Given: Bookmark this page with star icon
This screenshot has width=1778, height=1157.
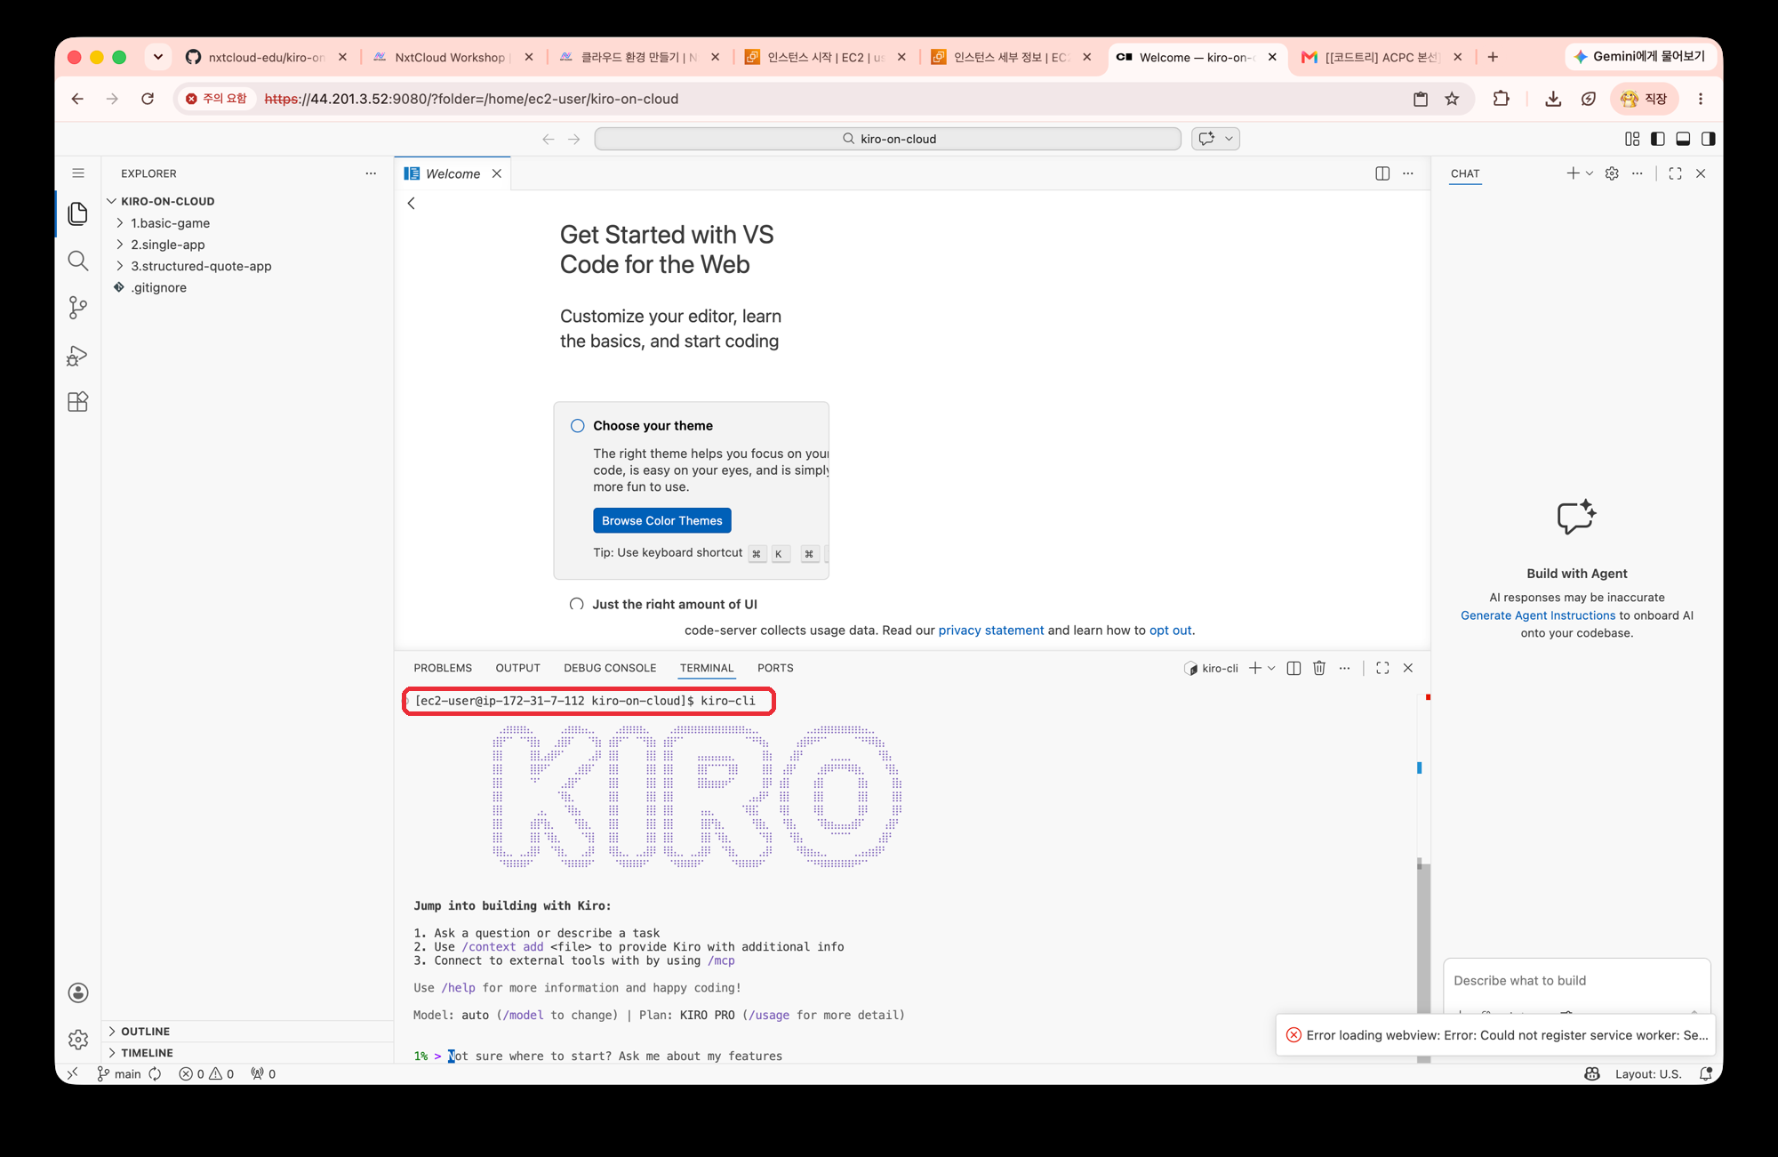Looking at the screenshot, I should click(x=1452, y=99).
